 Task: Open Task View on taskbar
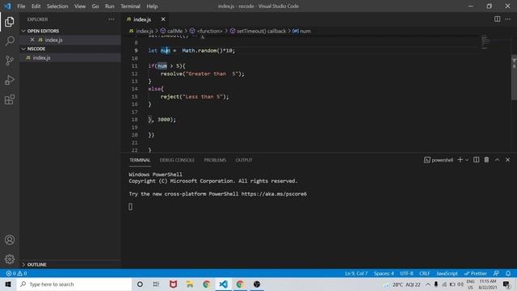point(156,284)
